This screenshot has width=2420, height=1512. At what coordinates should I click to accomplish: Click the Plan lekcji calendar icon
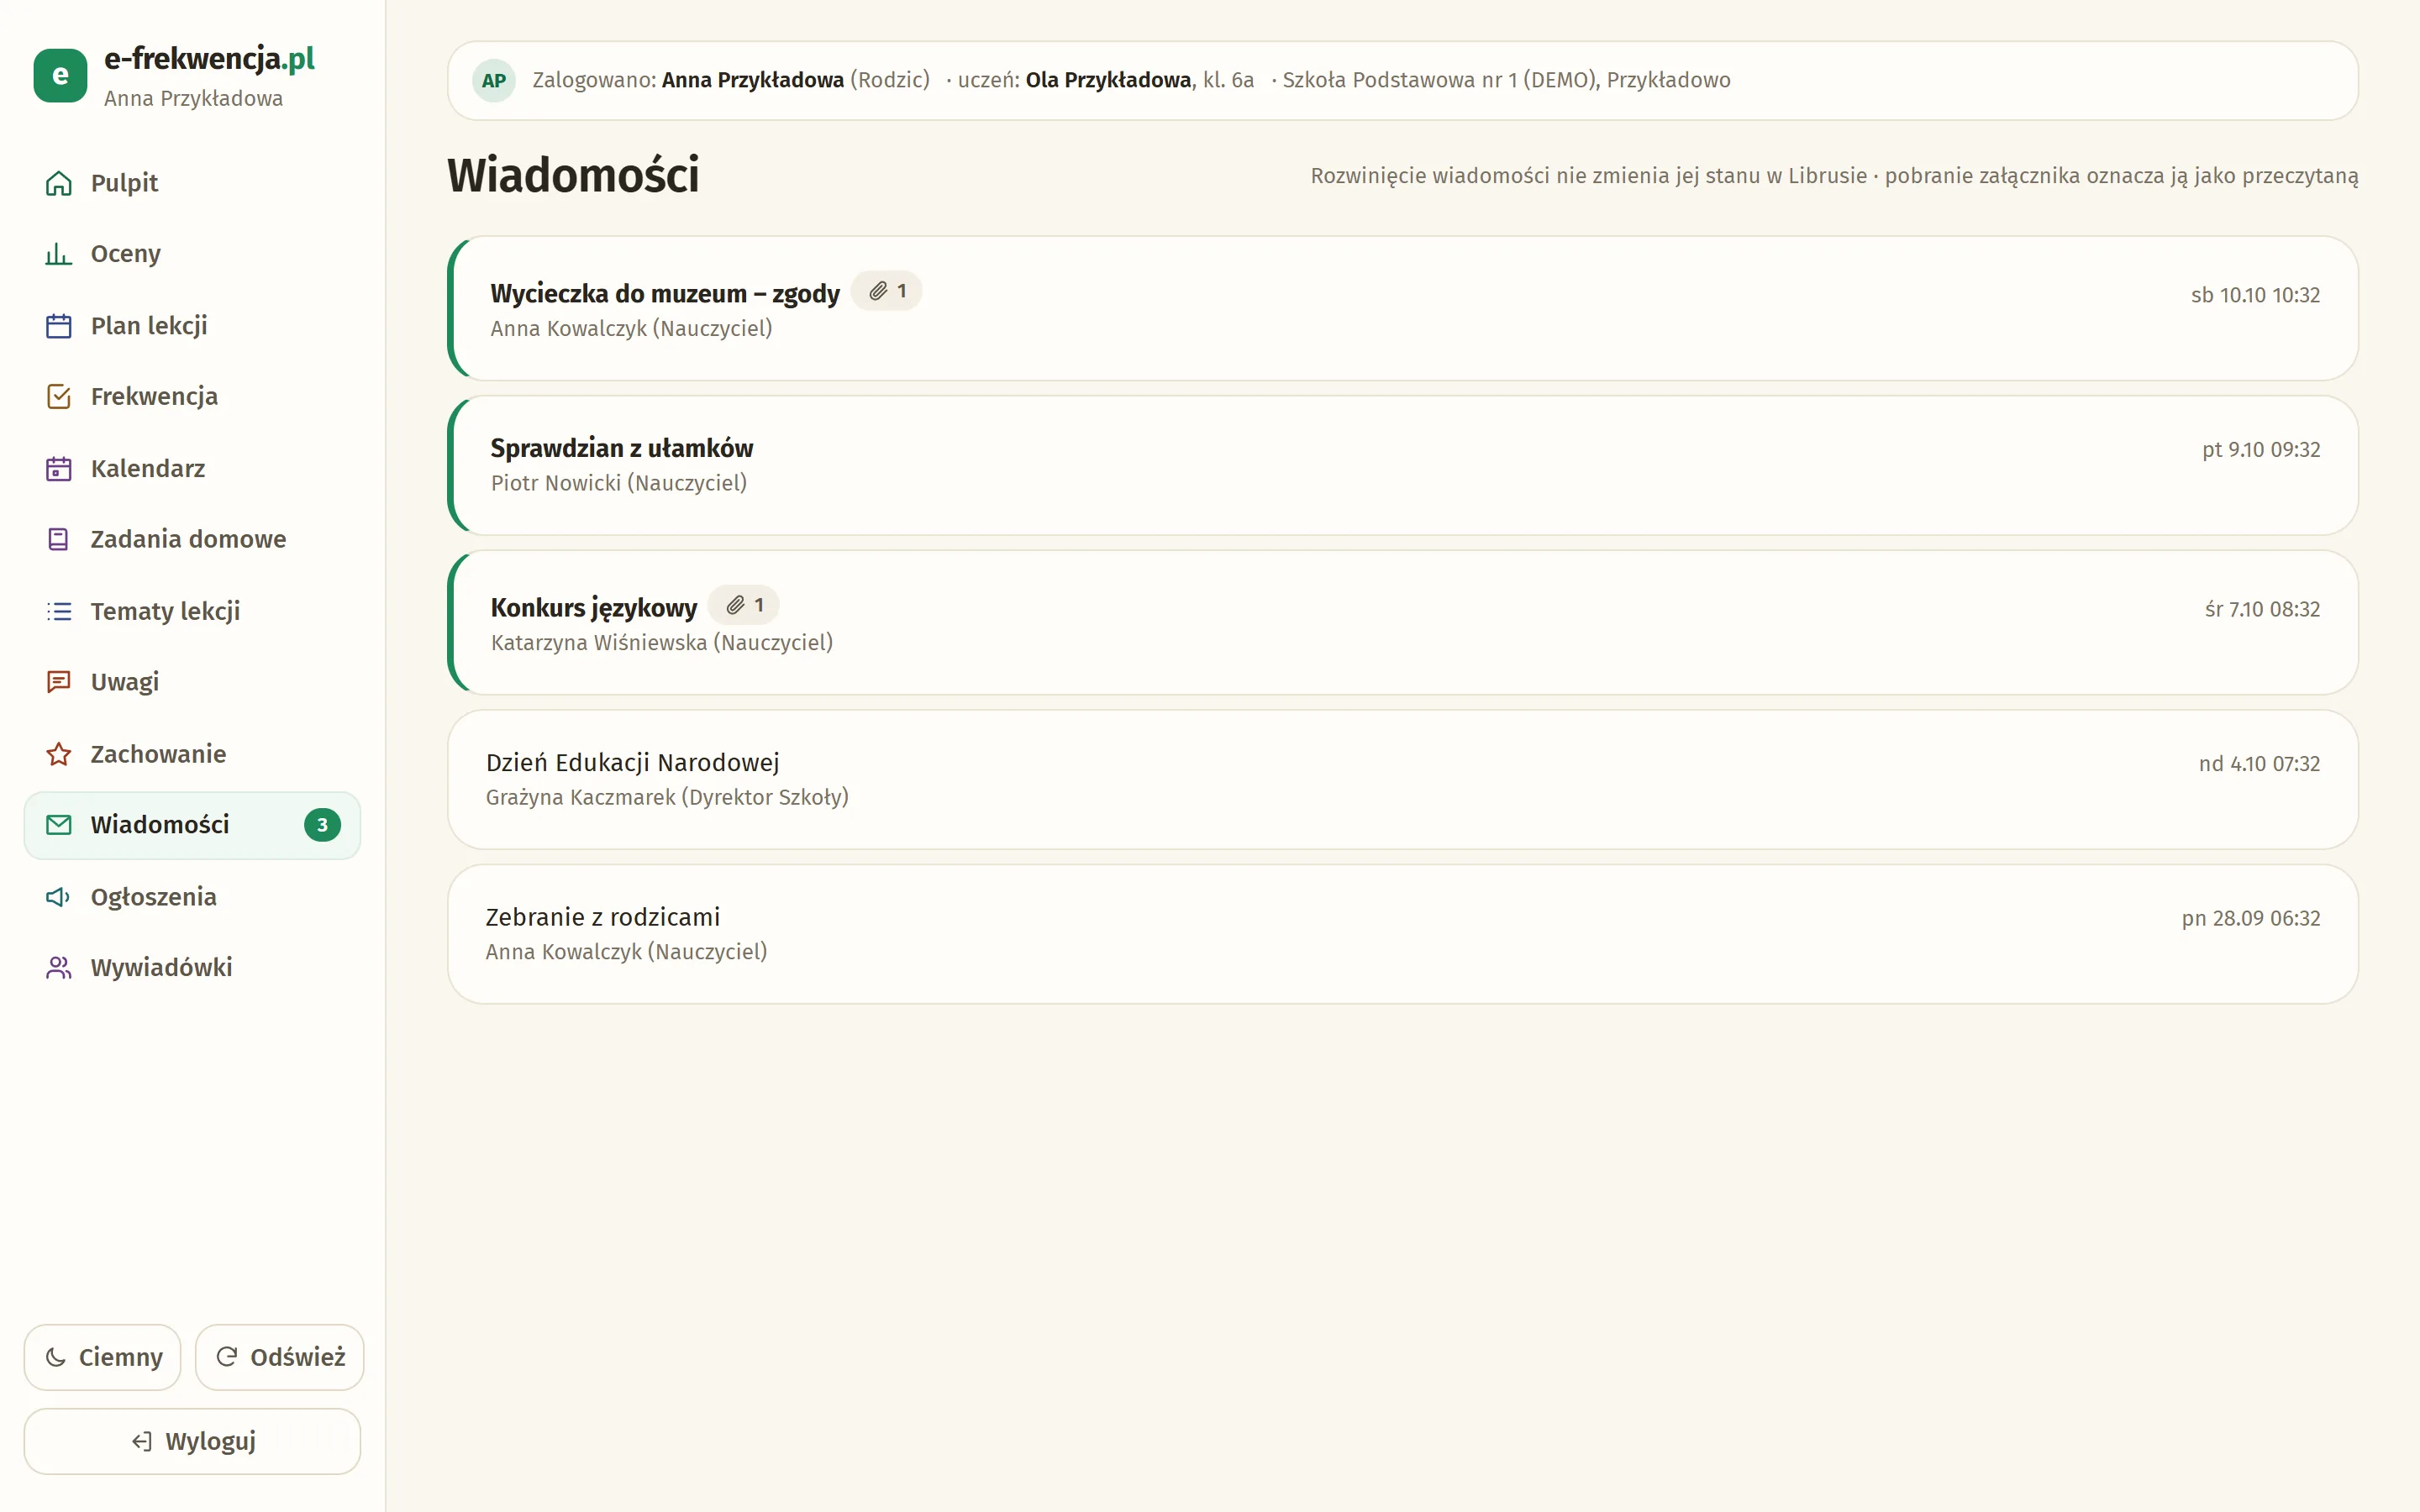[x=59, y=326]
